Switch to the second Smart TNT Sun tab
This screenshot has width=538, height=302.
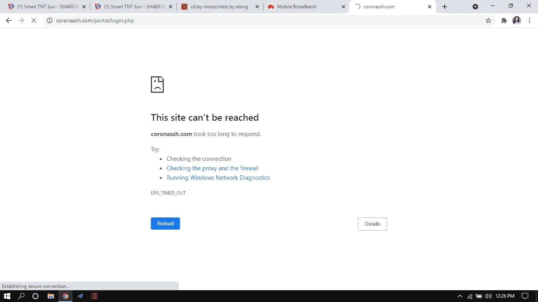tap(133, 7)
